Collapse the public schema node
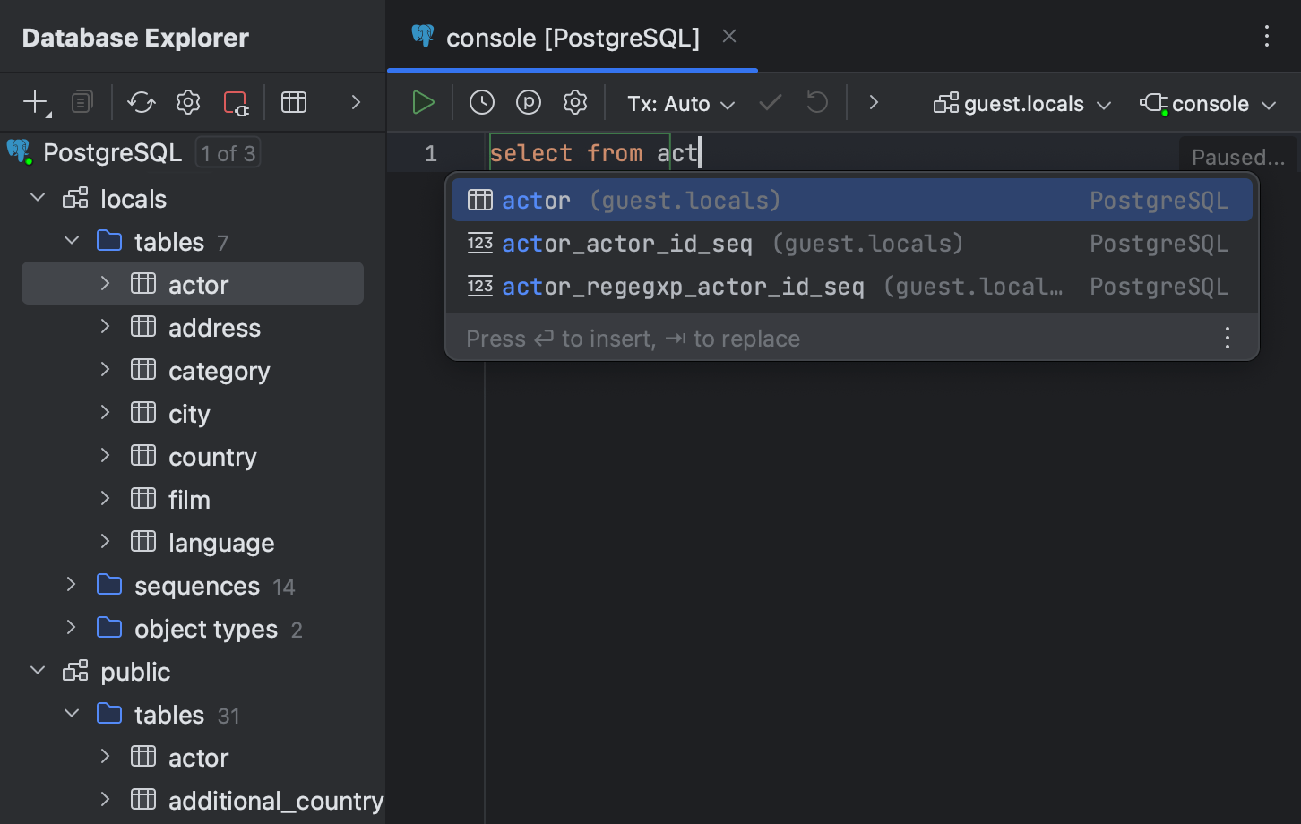Viewport: 1301px width, 824px height. [37, 671]
